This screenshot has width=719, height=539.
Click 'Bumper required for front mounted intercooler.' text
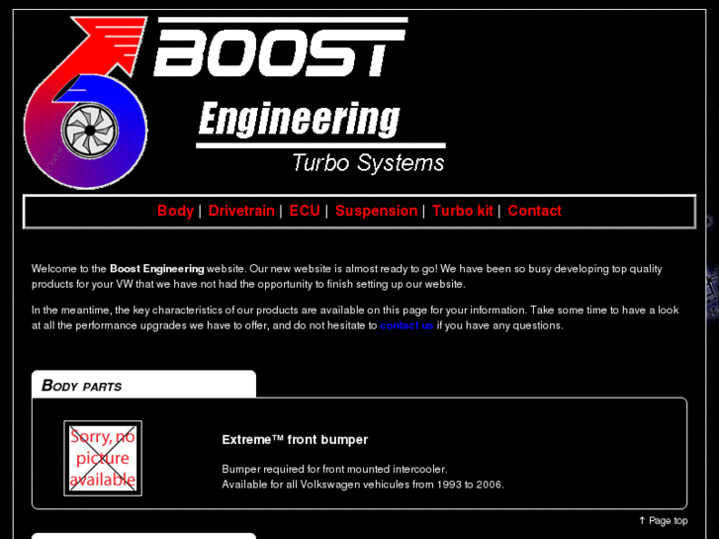coord(334,469)
